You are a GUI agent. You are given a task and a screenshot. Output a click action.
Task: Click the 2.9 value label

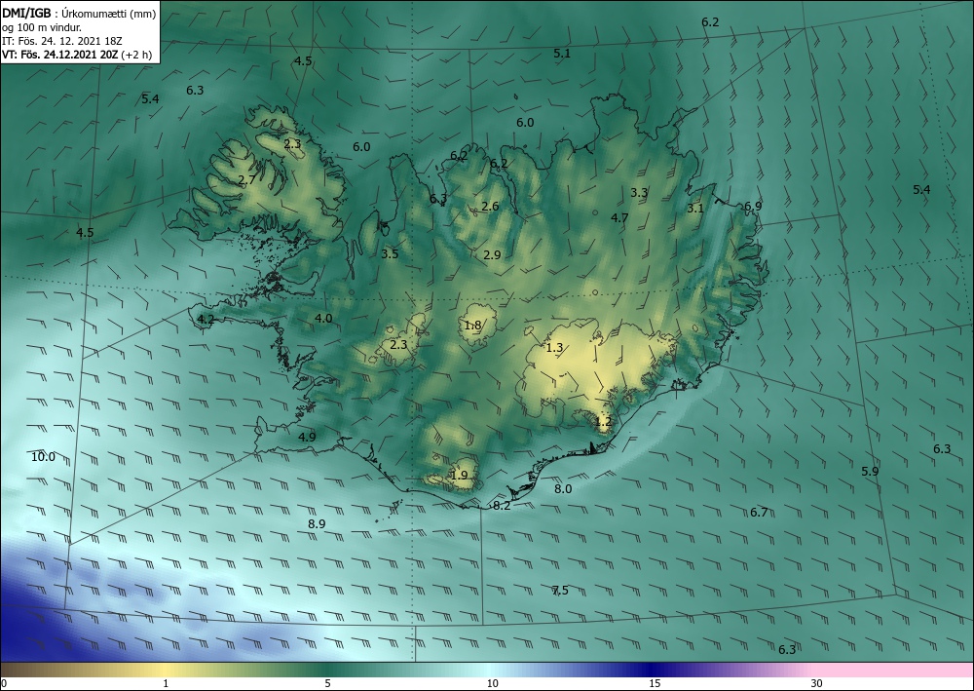[x=492, y=254]
